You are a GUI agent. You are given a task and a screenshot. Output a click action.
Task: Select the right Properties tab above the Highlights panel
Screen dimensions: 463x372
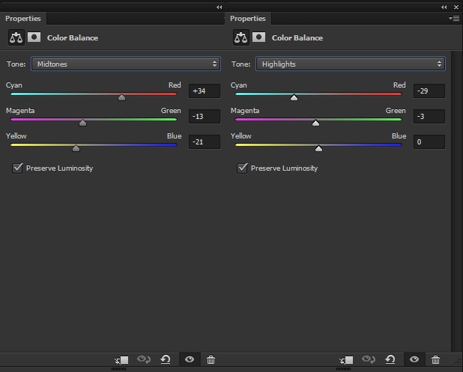(x=248, y=18)
